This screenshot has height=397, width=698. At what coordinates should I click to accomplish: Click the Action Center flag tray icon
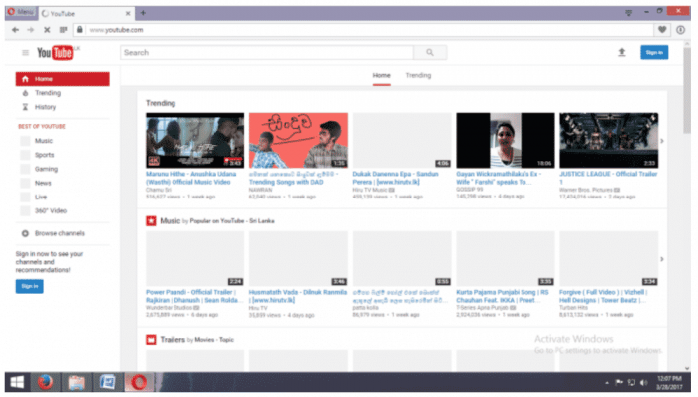(x=619, y=383)
